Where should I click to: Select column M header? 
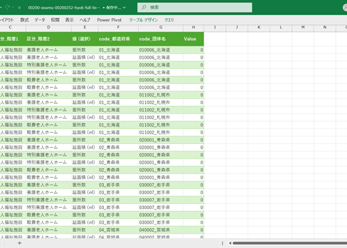point(303,27)
